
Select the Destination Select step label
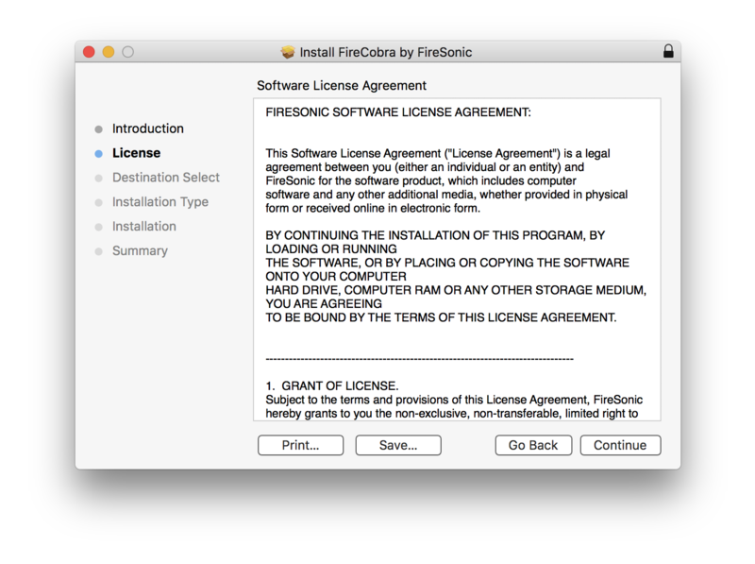pyautogui.click(x=166, y=178)
